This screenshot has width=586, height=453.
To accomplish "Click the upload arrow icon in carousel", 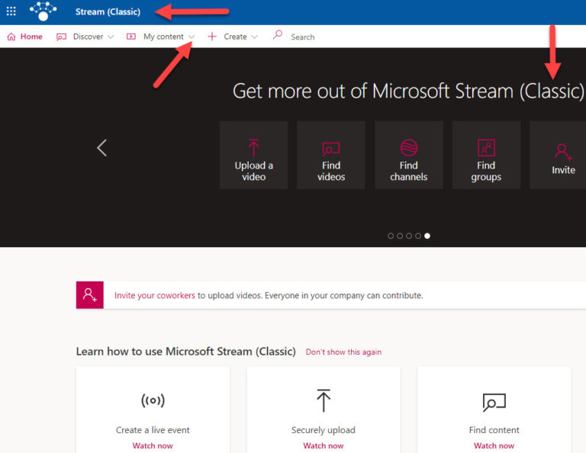I will pos(254,147).
